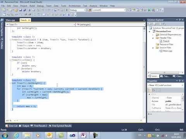Screen dimensions: 186x139
Task: Click the Windows Start button
Action: pos(5,136)
